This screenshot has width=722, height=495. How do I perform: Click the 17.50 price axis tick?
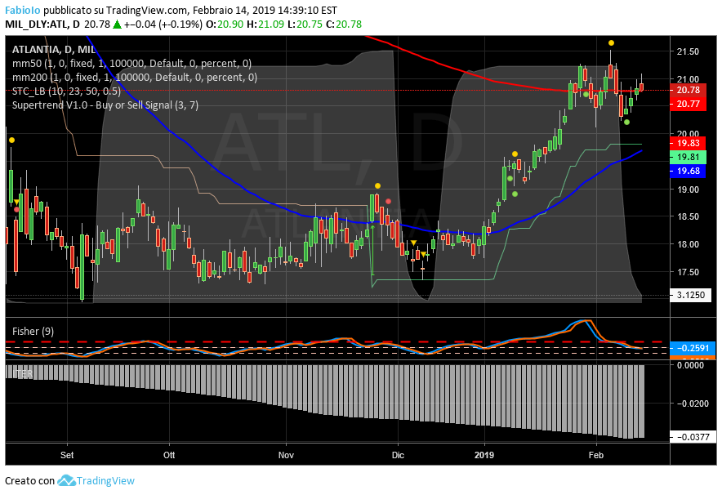coord(688,272)
